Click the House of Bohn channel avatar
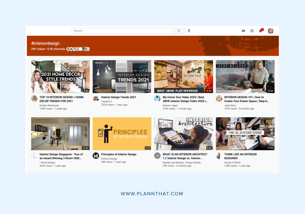The height and width of the screenshot is (214, 305). pos(219,156)
